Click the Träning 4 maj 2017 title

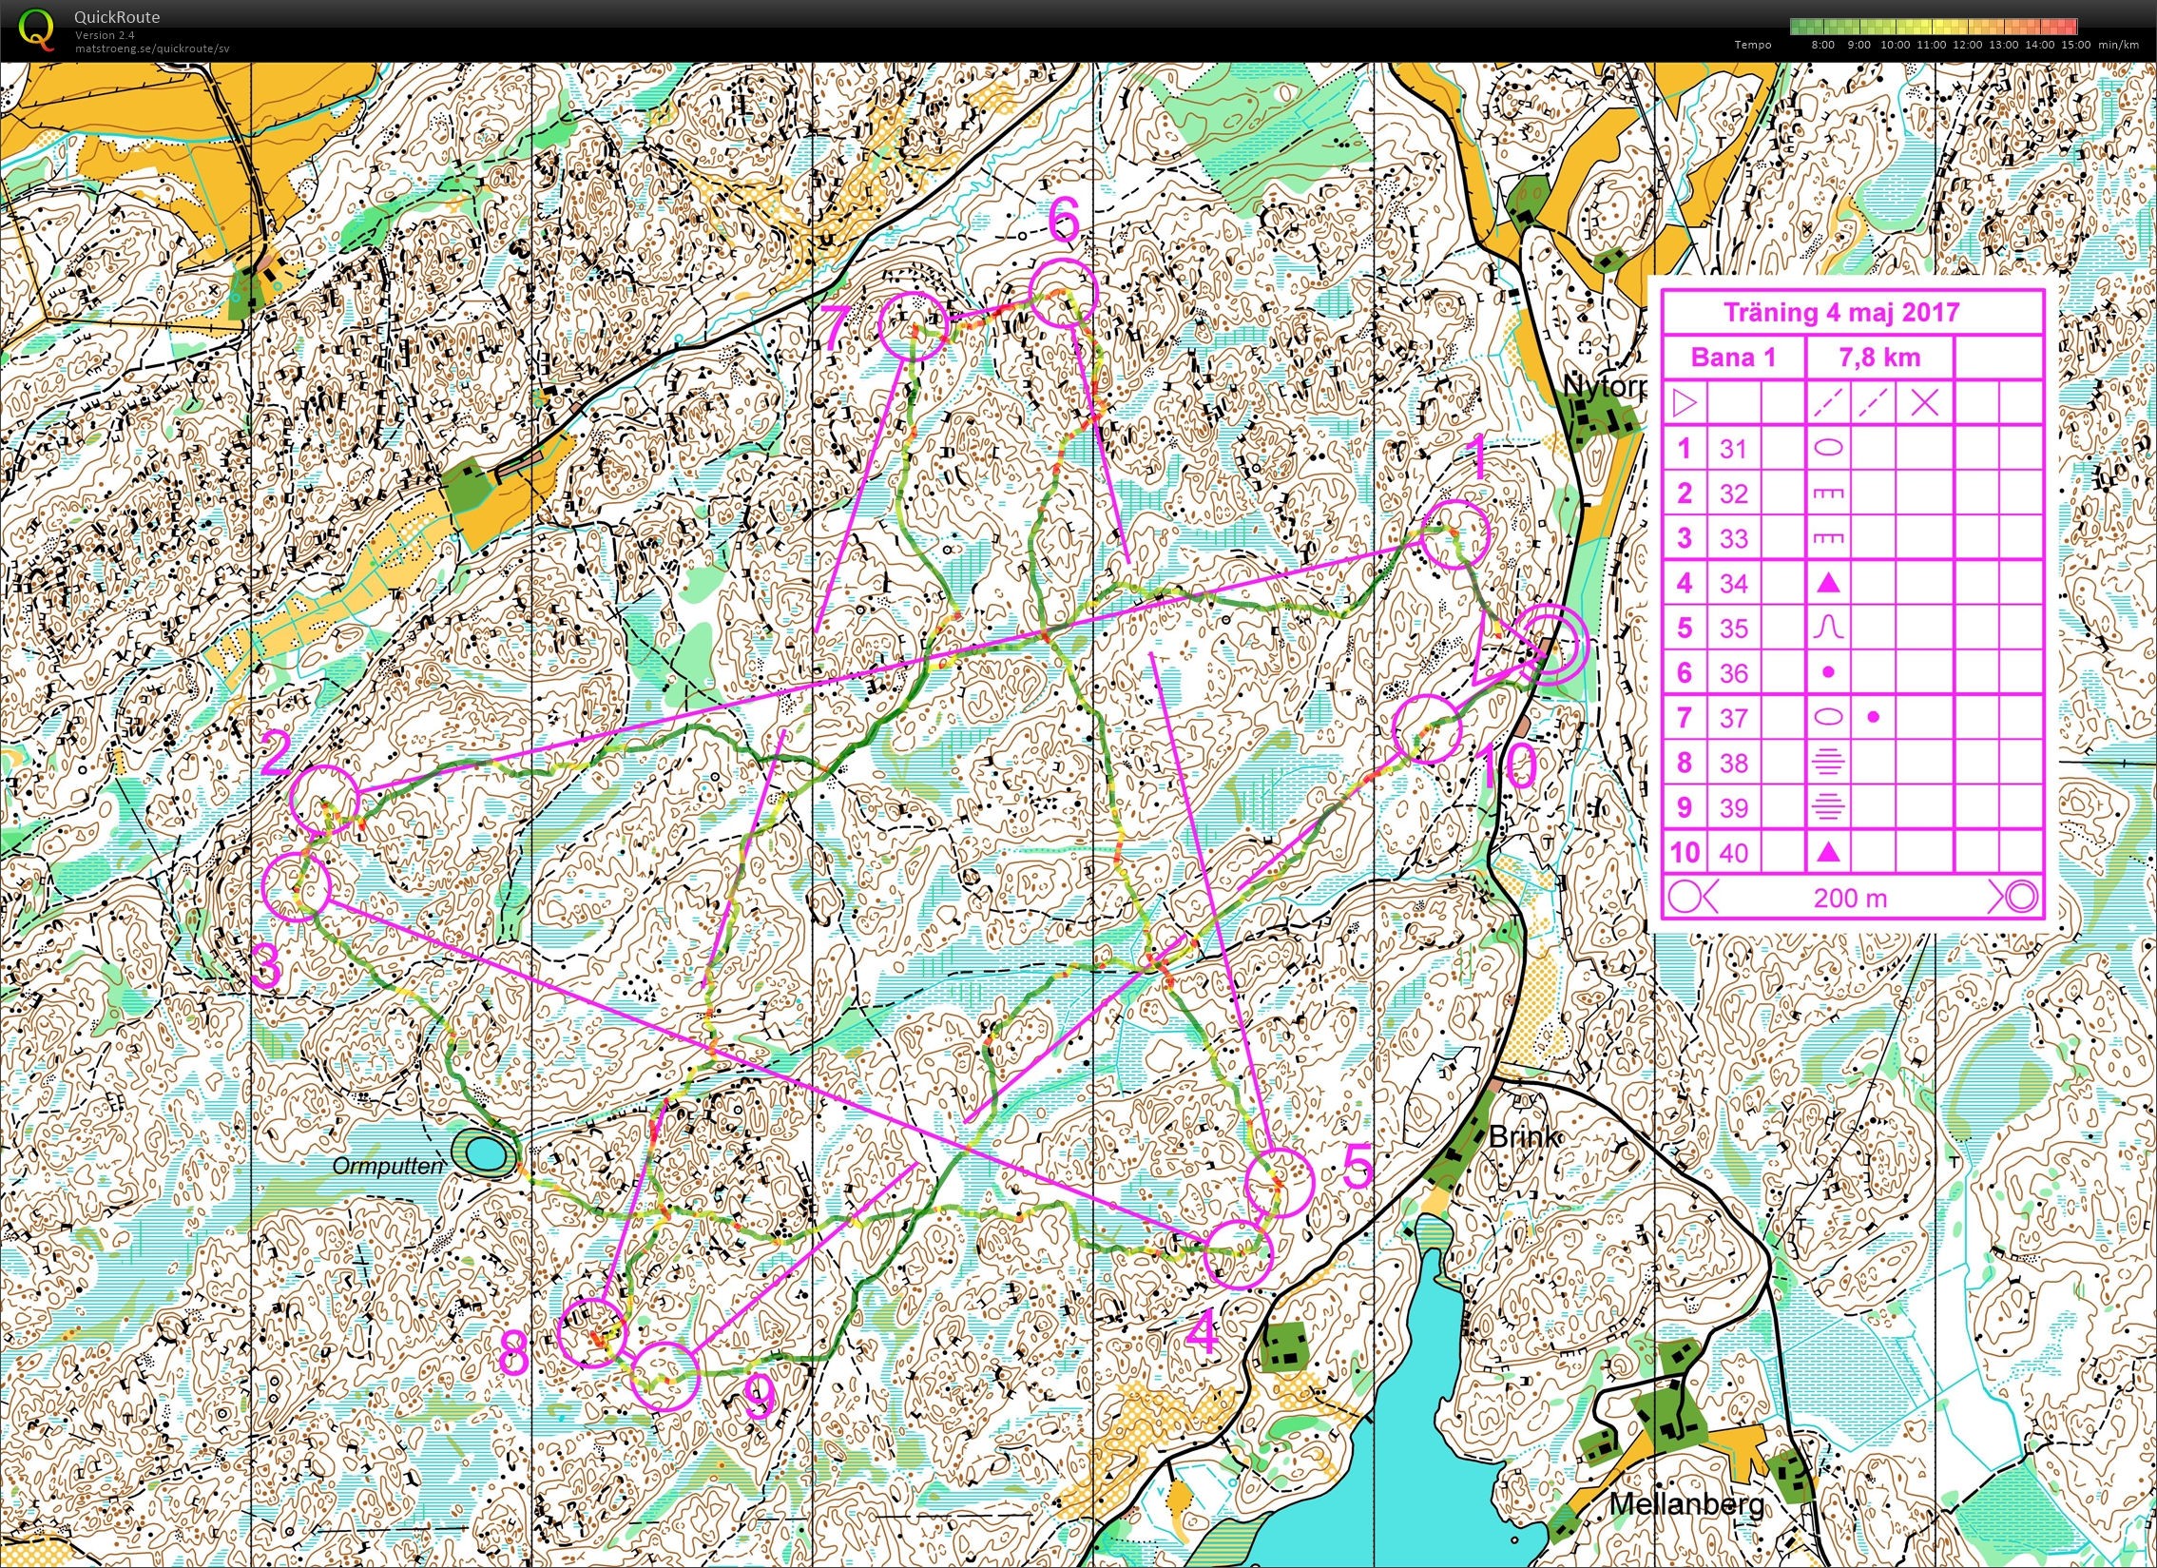pos(1841,312)
